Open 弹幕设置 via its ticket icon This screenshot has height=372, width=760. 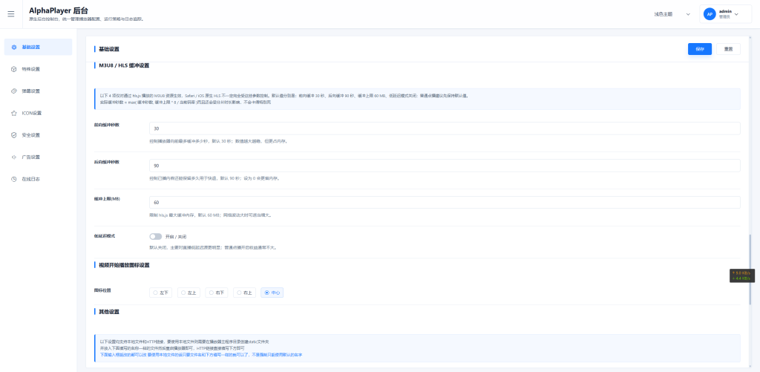click(x=14, y=91)
